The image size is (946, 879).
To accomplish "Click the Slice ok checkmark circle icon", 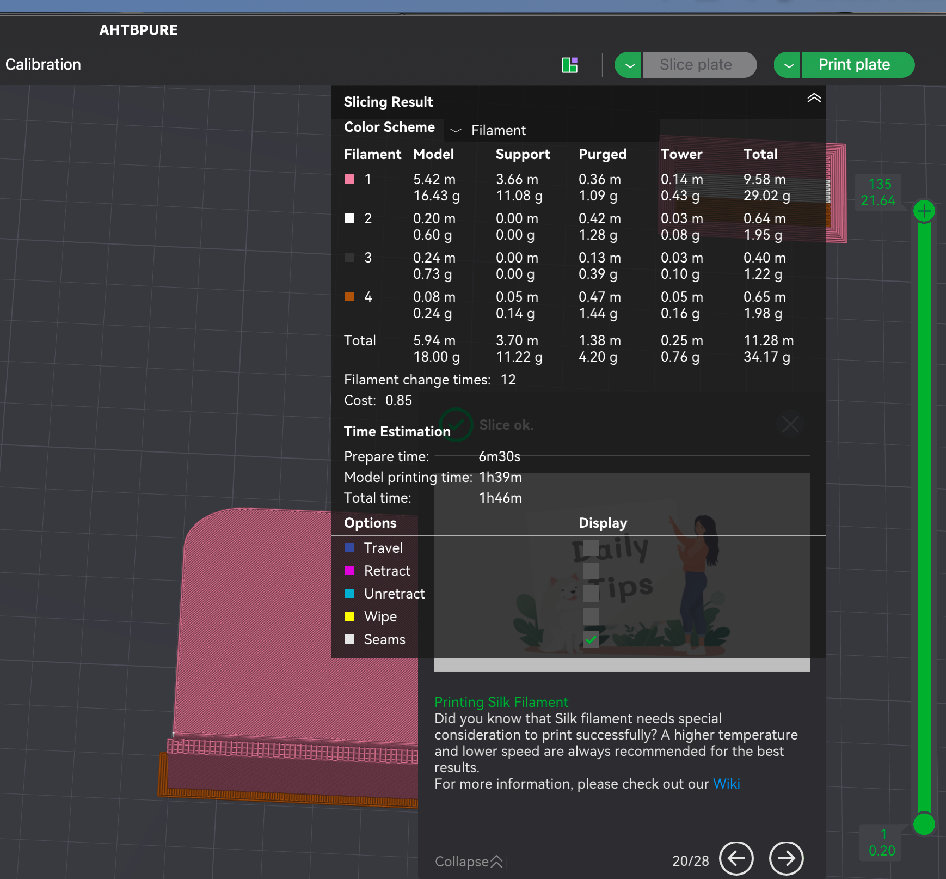I will click(x=456, y=424).
